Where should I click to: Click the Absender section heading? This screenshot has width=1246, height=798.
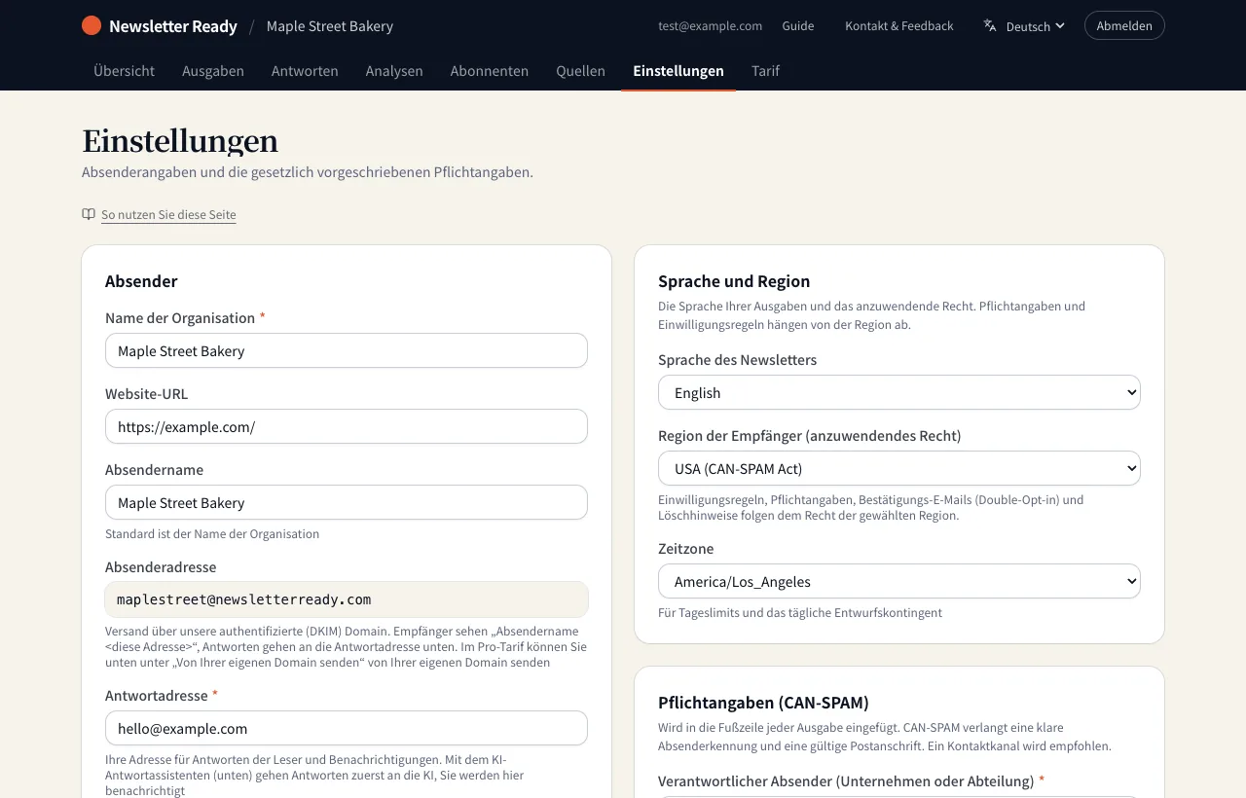(141, 281)
